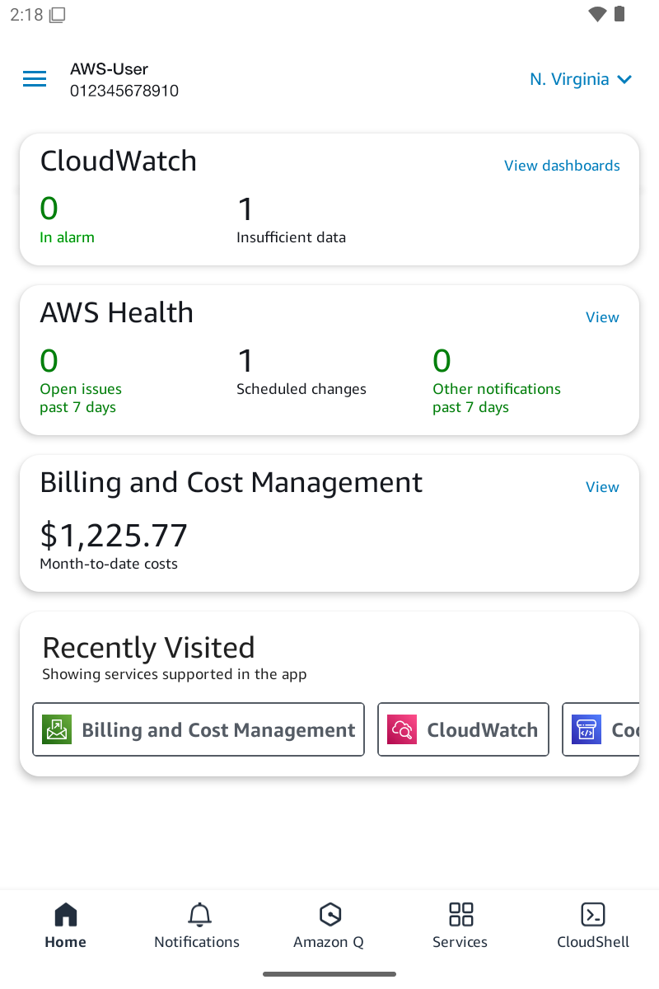659x989 pixels.
Task: Open the hamburger navigation menu
Action: [35, 79]
